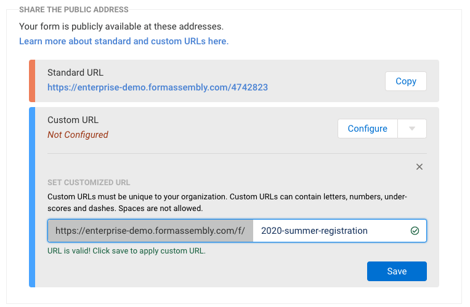Click the green valid checkmark icon
The width and height of the screenshot is (470, 307).
(x=415, y=231)
